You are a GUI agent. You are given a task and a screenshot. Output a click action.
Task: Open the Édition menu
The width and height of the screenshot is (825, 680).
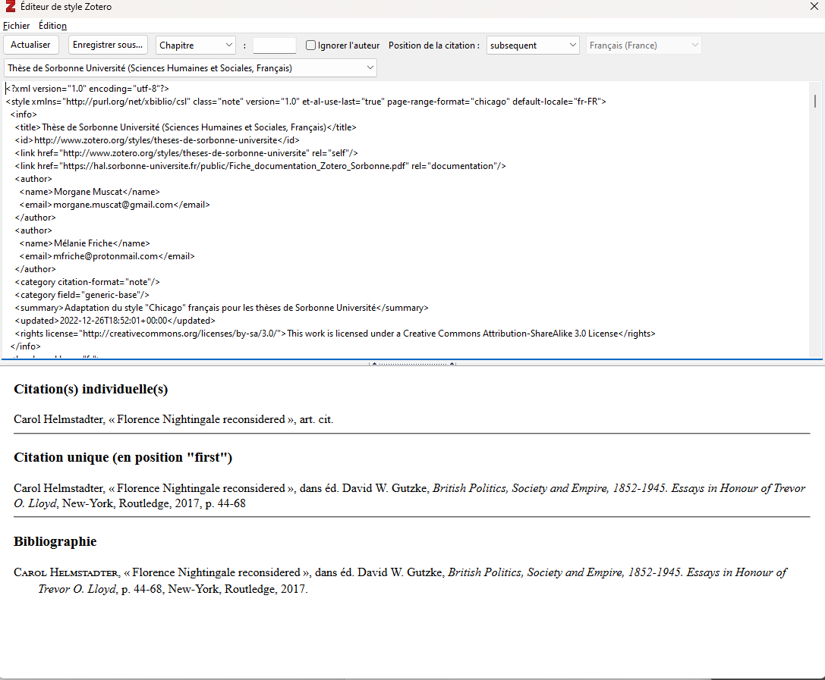[52, 26]
